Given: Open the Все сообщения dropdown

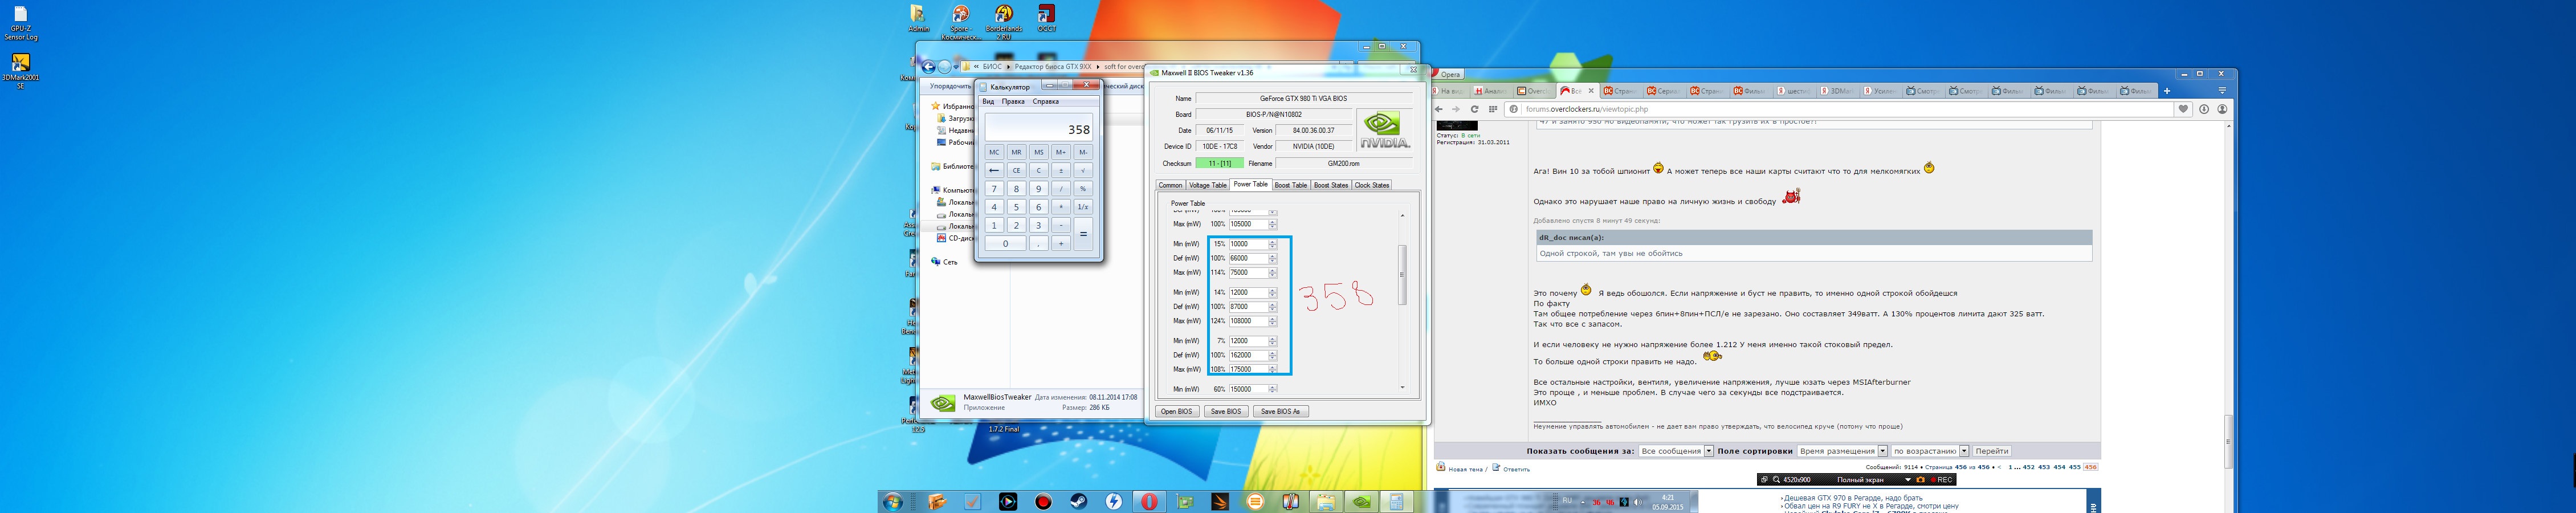Looking at the screenshot, I should point(1676,451).
